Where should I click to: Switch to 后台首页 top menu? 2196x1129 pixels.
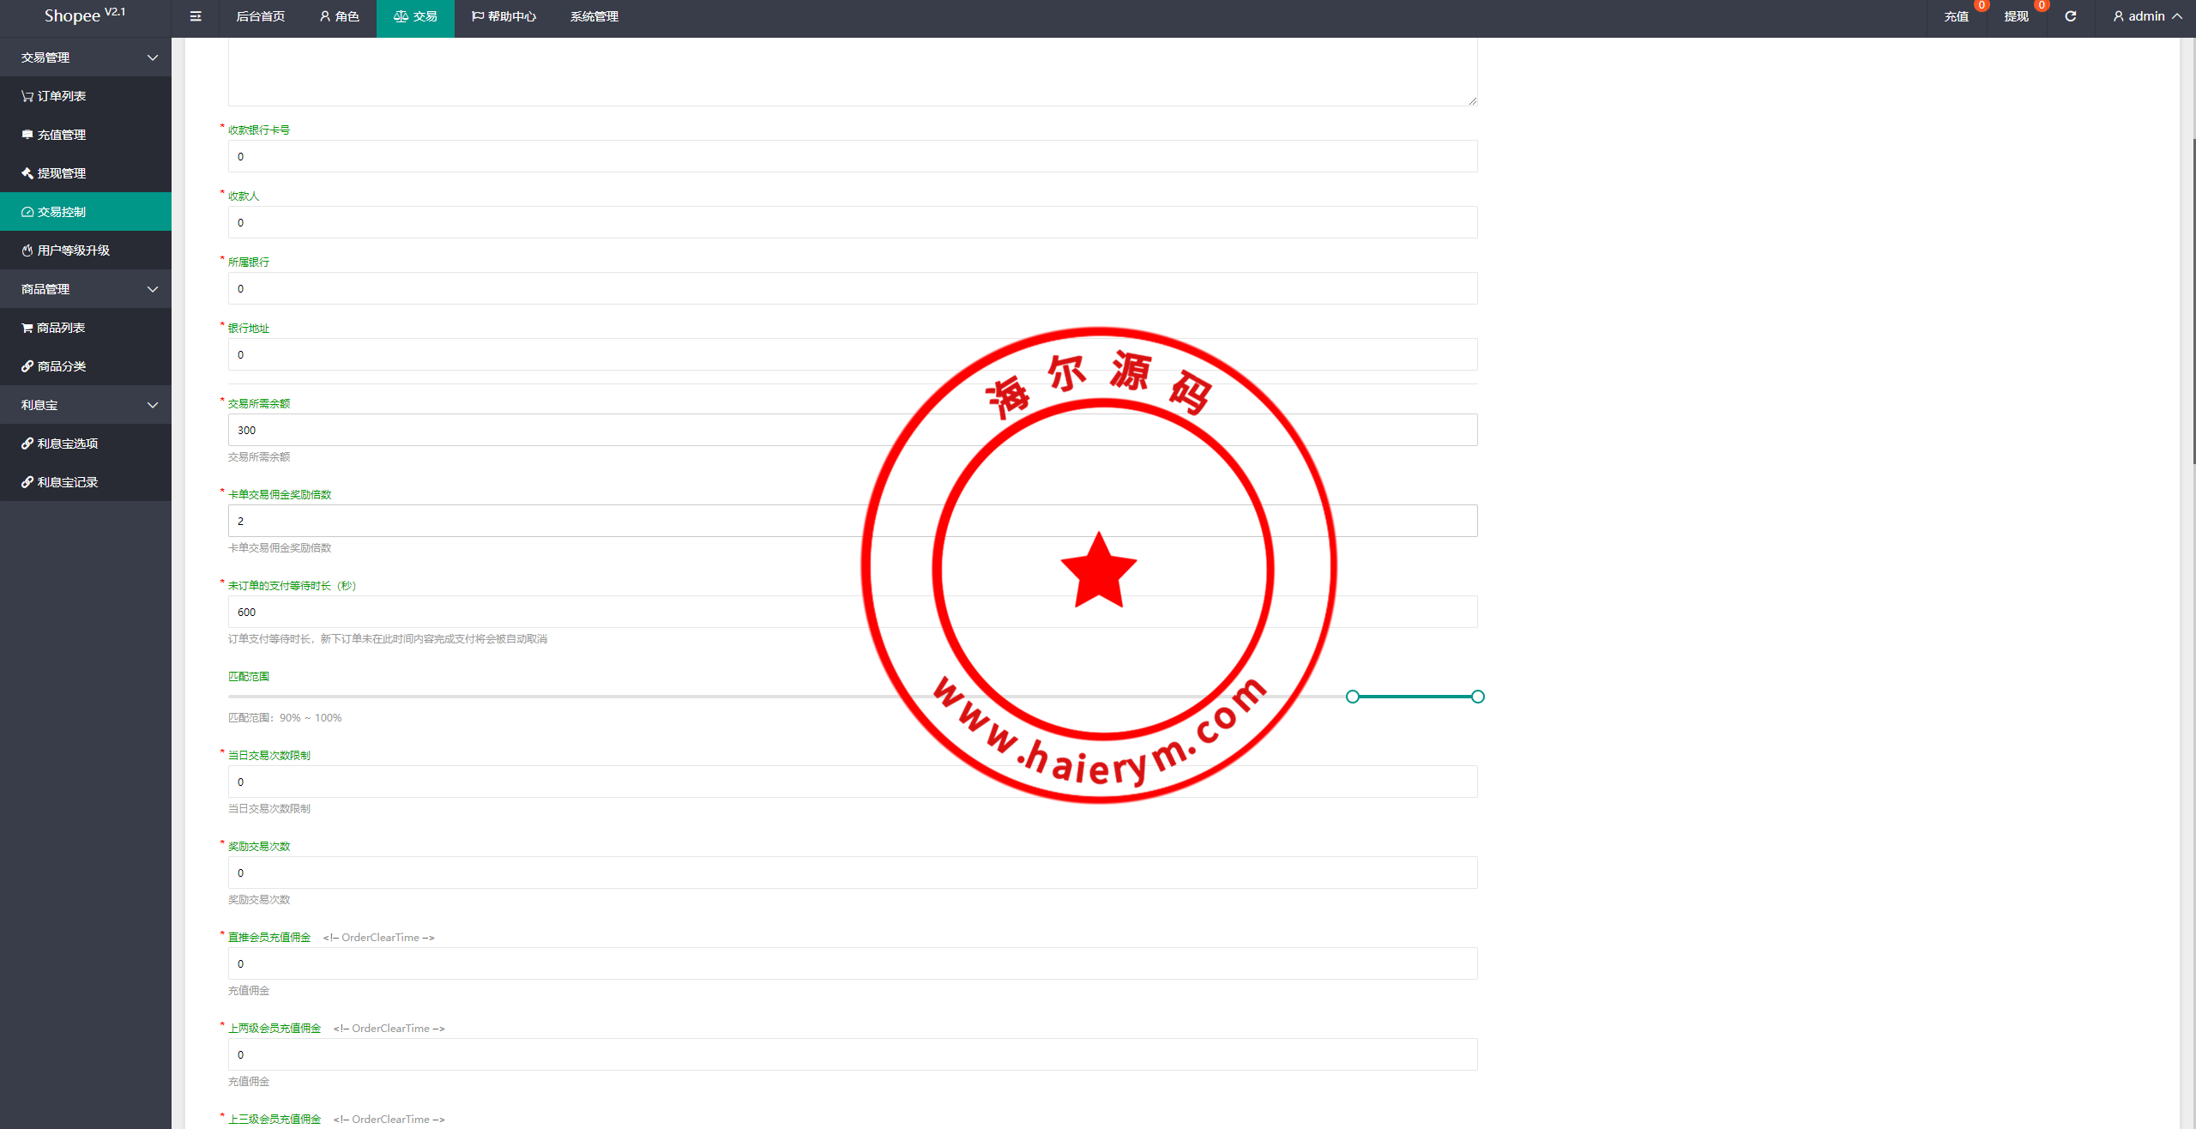(260, 16)
